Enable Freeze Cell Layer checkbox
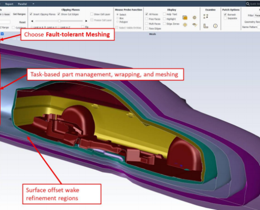Image resolution: width=260 pixels, height=210 pixels. tap(92, 20)
